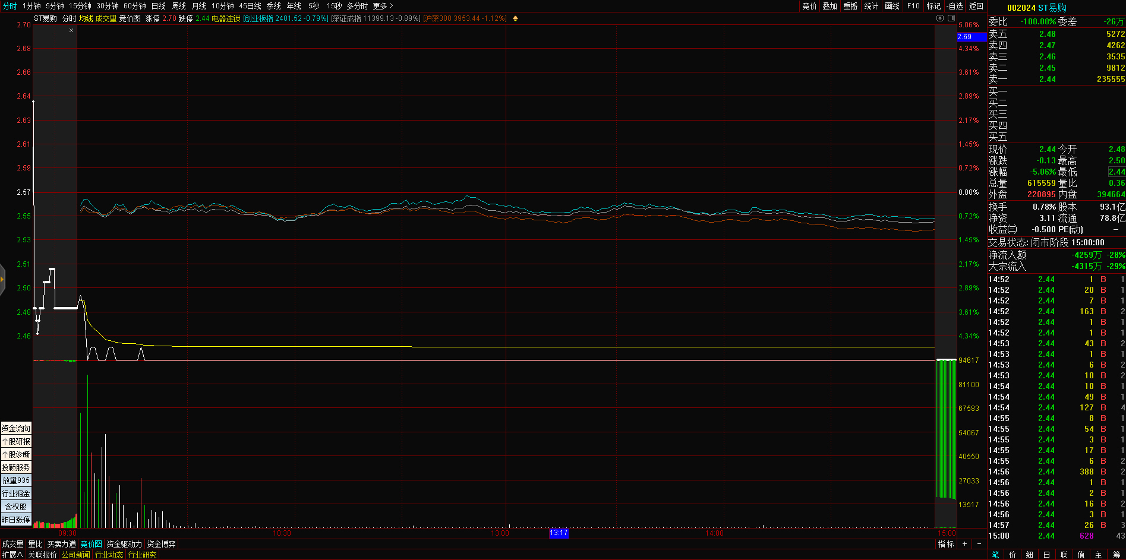Expand the 更多 periods menu
The height and width of the screenshot is (560, 1126).
383,6
